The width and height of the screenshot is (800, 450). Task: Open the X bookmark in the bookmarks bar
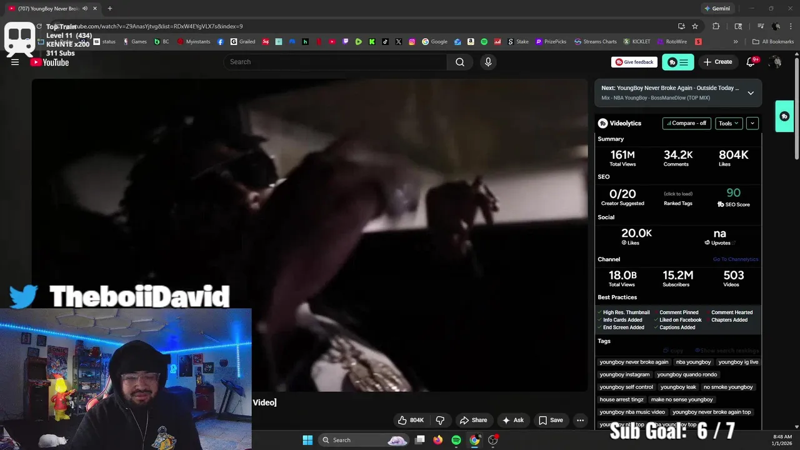click(x=399, y=42)
